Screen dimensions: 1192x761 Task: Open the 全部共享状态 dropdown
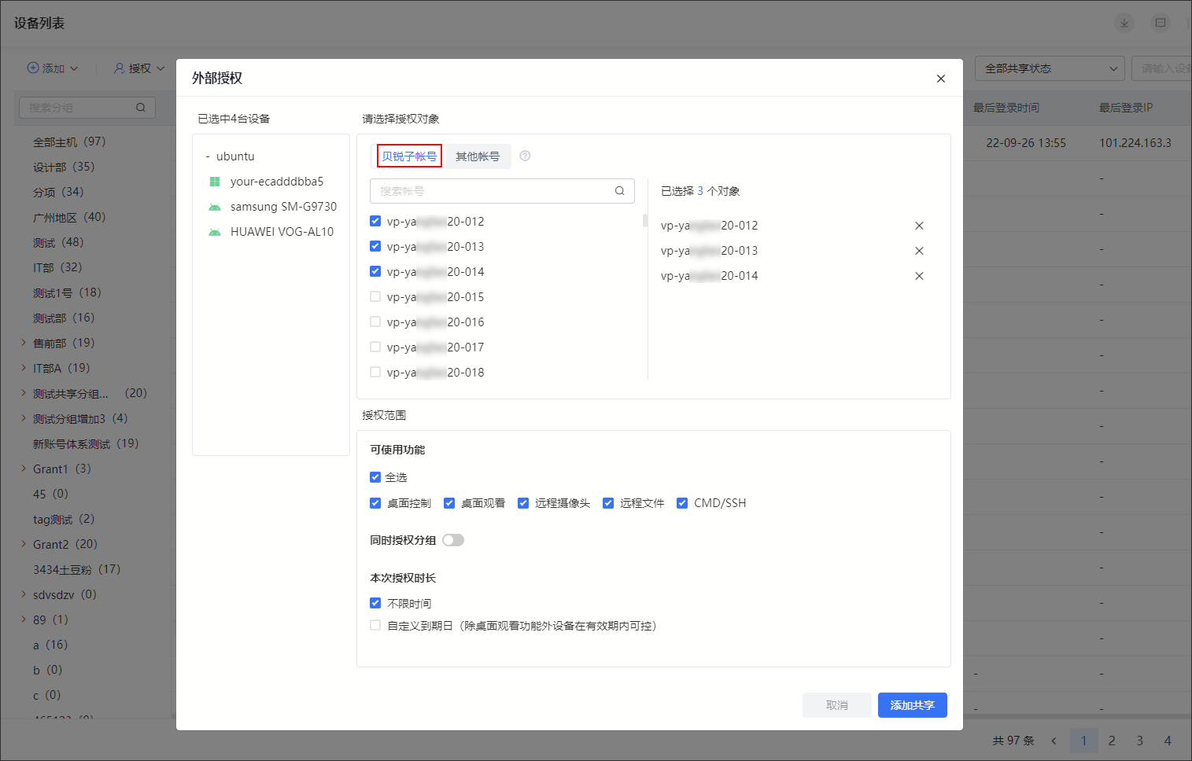[1050, 68]
